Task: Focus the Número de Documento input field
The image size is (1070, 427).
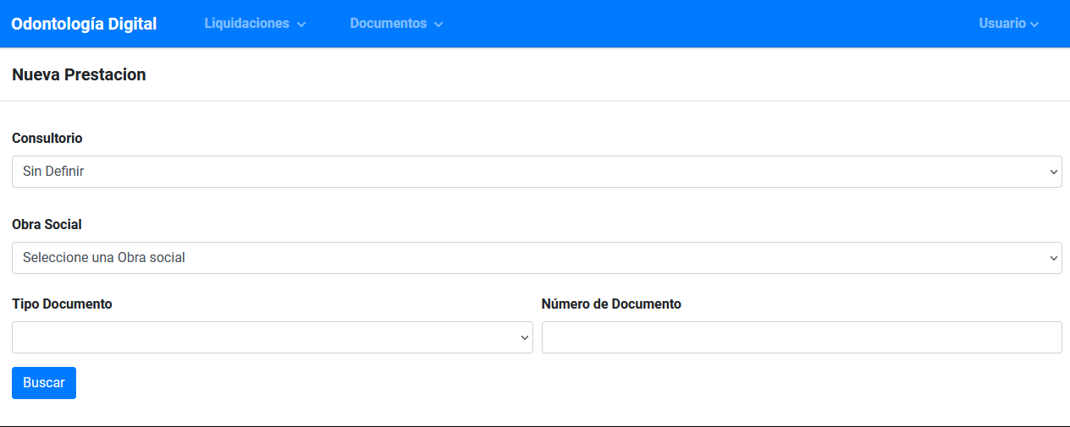Action: coord(801,337)
